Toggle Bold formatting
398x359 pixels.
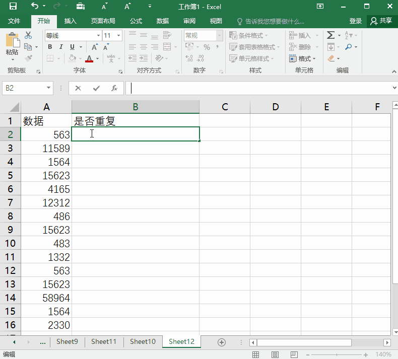[50, 47]
